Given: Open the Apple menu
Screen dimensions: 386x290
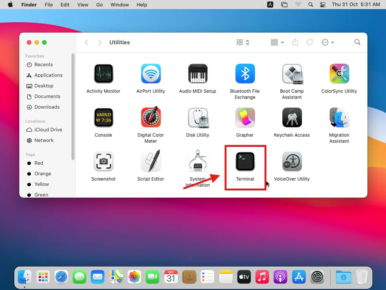Looking at the screenshot, I should click(10, 5).
